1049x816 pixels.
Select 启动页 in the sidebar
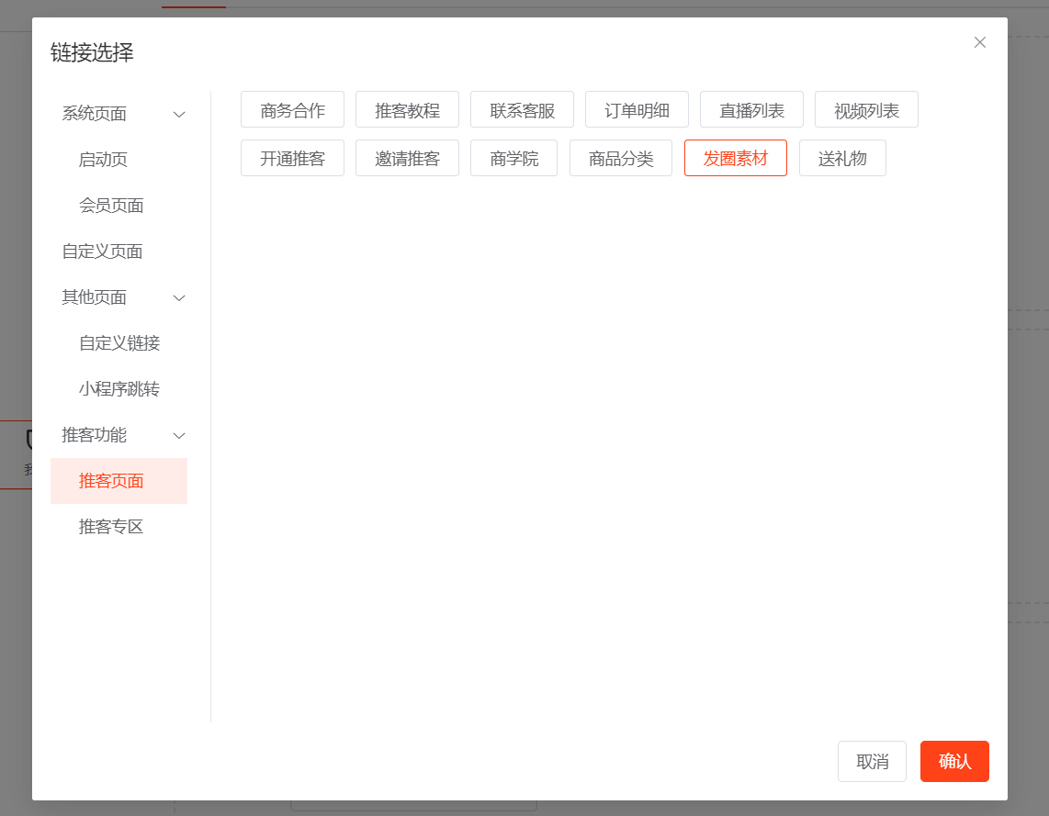click(x=103, y=160)
